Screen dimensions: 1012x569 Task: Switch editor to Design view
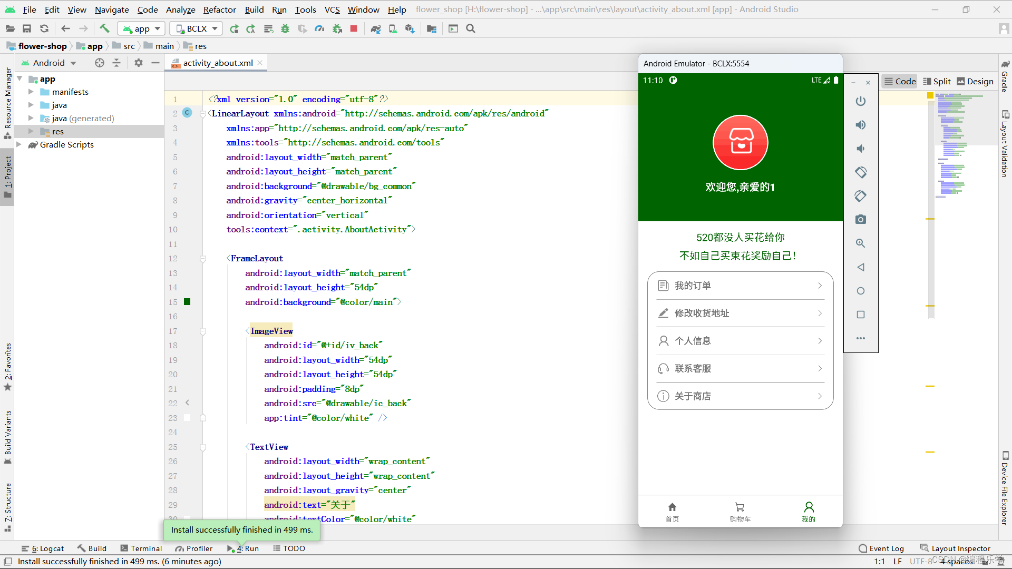[975, 81]
